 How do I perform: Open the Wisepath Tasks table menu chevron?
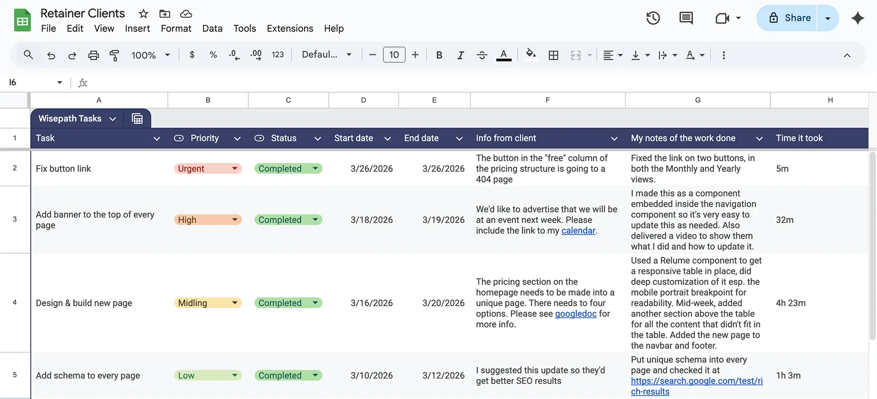[113, 119]
